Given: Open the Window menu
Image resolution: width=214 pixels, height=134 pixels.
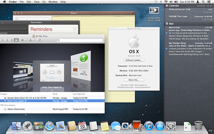Looking at the screenshot, I should click(52, 2).
